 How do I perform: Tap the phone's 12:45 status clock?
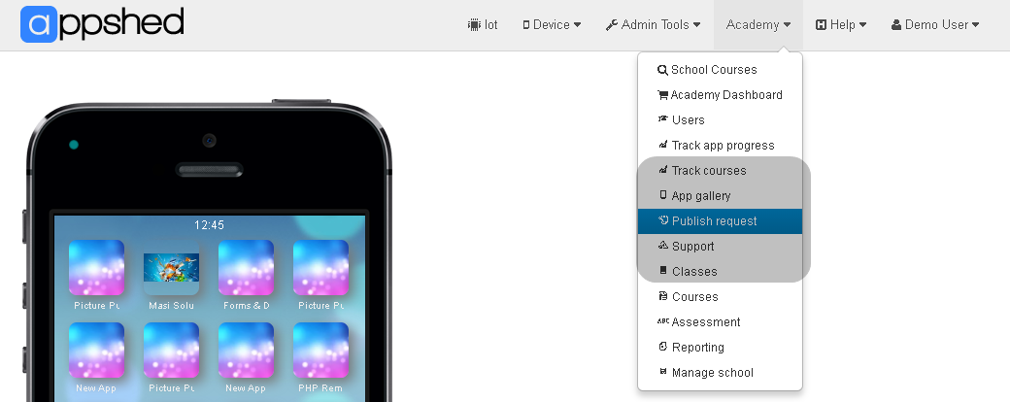(x=210, y=225)
